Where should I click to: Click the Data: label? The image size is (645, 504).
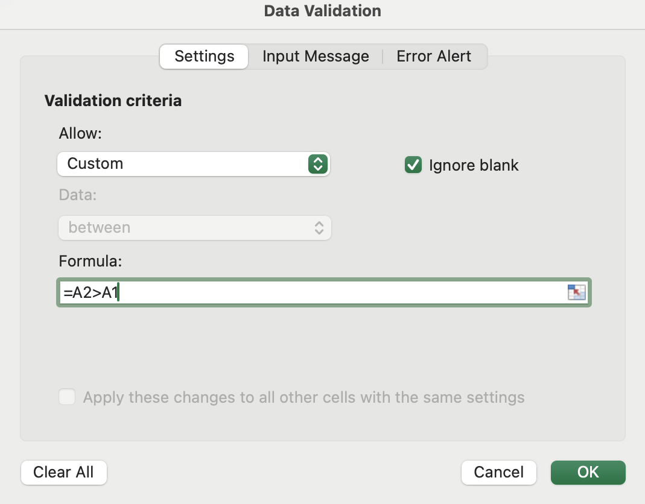(x=78, y=195)
